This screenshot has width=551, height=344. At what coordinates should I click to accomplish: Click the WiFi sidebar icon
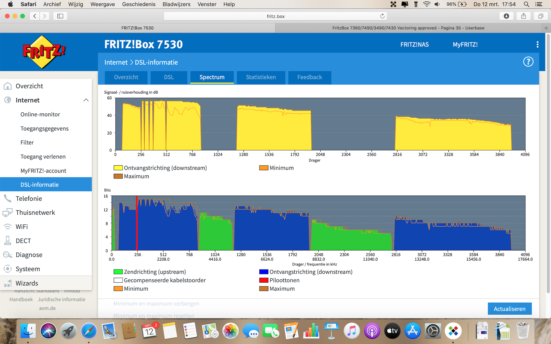tap(8, 227)
